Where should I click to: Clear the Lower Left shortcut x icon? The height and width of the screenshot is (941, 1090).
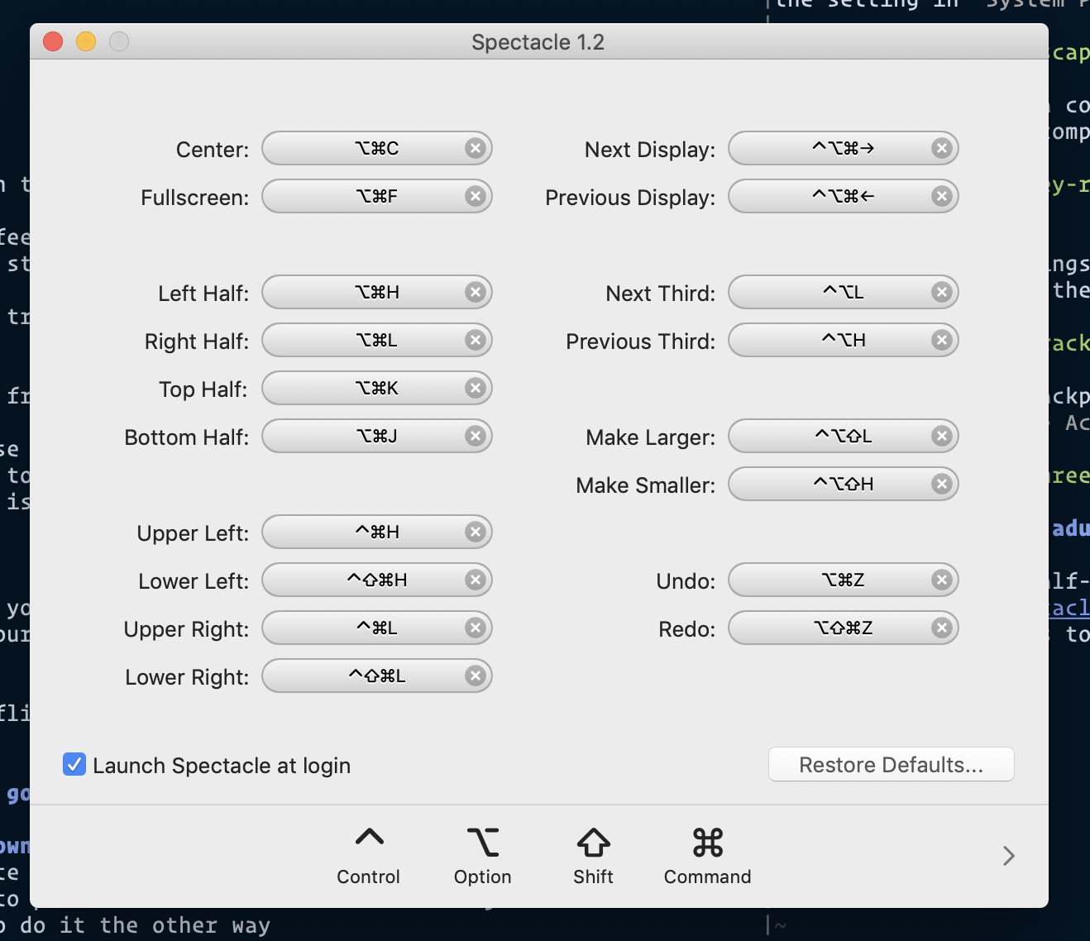click(x=475, y=580)
